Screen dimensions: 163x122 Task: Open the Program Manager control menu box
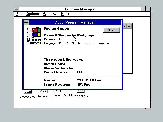tap(16, 9)
